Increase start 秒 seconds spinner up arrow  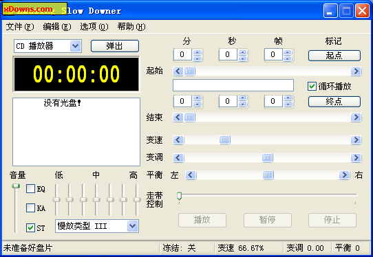(x=243, y=52)
